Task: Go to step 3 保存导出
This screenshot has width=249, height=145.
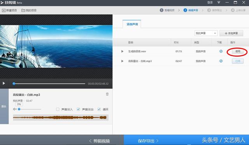Action: click(x=214, y=10)
